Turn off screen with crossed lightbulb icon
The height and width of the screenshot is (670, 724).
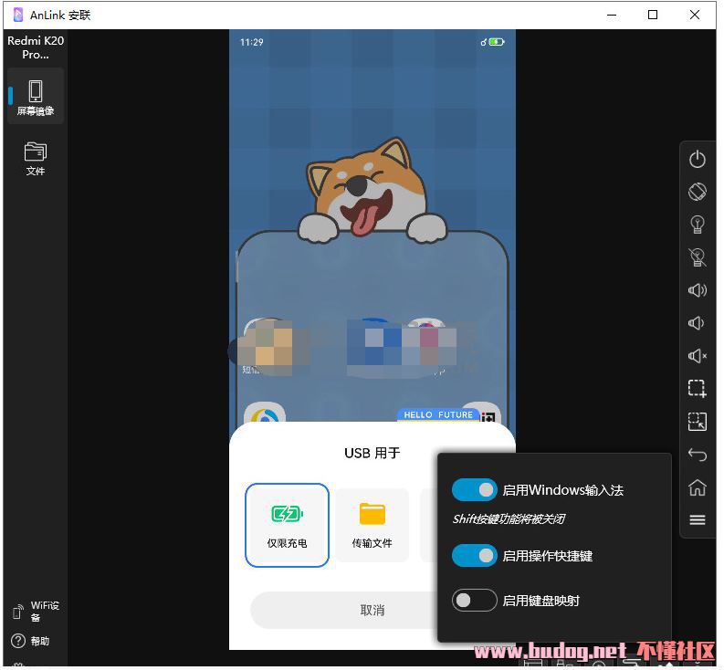pyautogui.click(x=698, y=257)
